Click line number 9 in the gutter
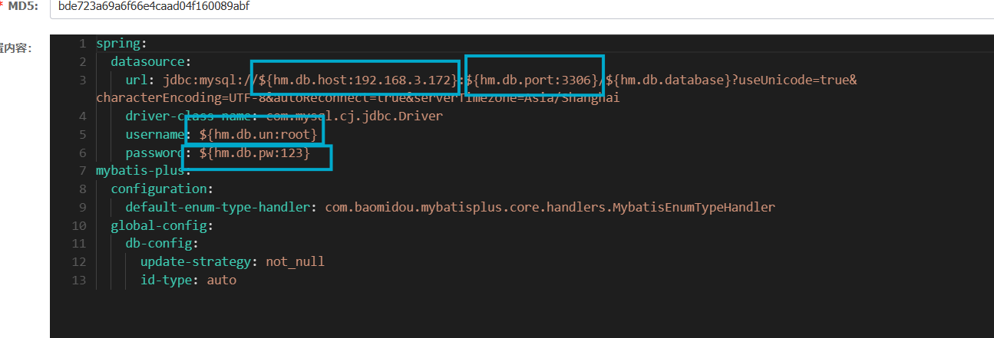Screen dimensions: 994x338 pos(82,207)
